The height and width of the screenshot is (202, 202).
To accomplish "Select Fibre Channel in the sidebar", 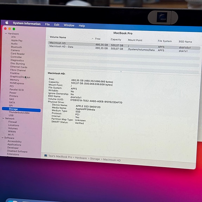I will (18, 70).
